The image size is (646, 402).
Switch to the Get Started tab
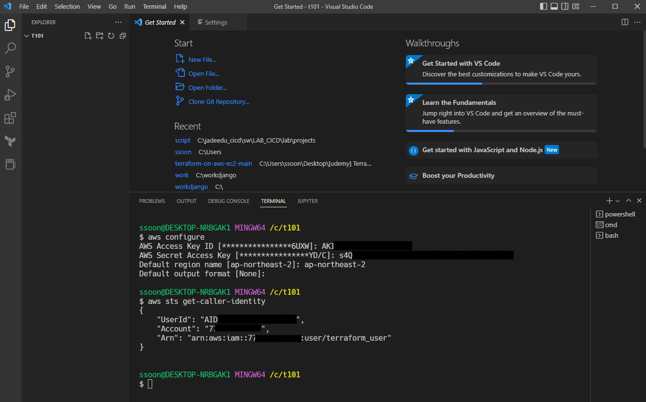[159, 22]
